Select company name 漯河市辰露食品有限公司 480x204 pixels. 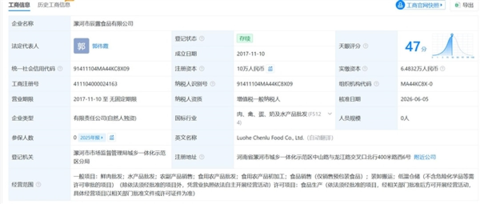(104, 24)
